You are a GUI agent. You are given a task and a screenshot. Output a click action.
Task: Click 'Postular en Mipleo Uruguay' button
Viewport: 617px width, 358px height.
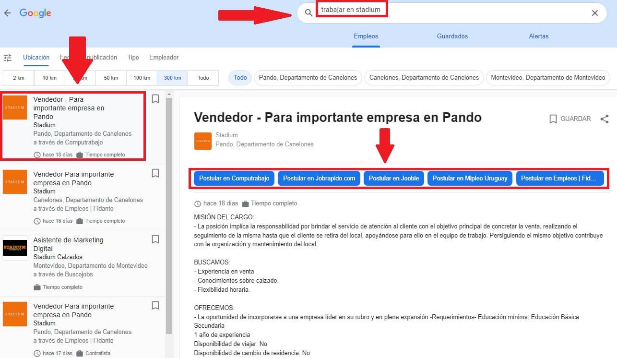click(x=470, y=178)
